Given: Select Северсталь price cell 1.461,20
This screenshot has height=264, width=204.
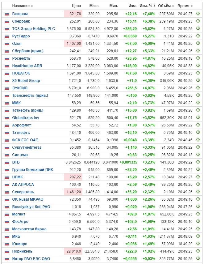Looking at the screenshot, I should [73, 192].
